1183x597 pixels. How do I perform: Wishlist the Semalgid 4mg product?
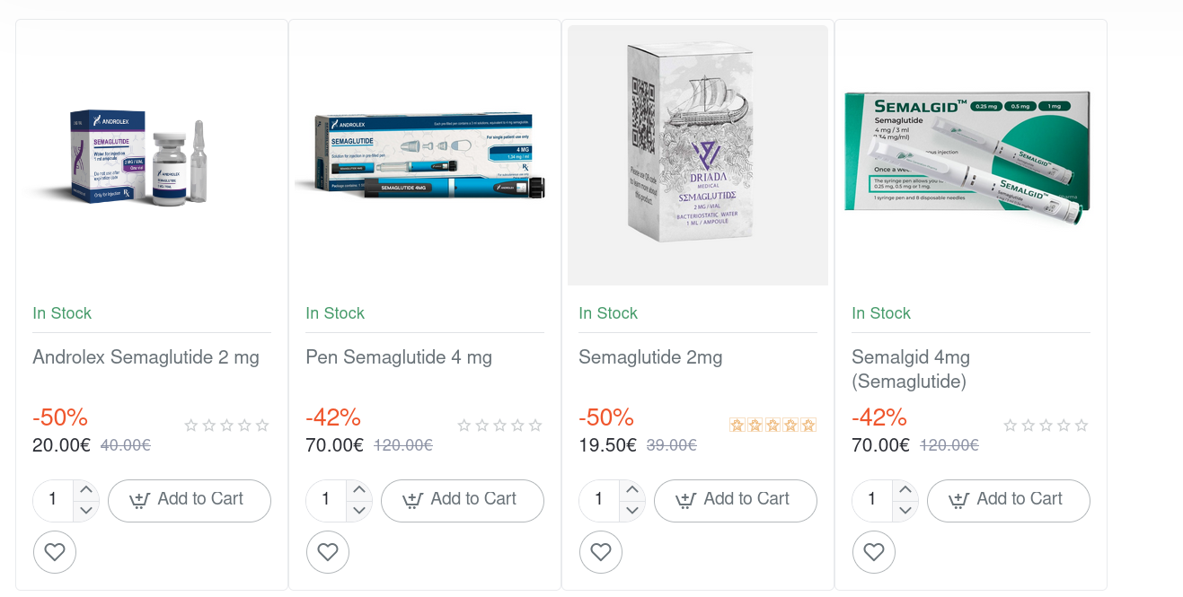coord(874,552)
